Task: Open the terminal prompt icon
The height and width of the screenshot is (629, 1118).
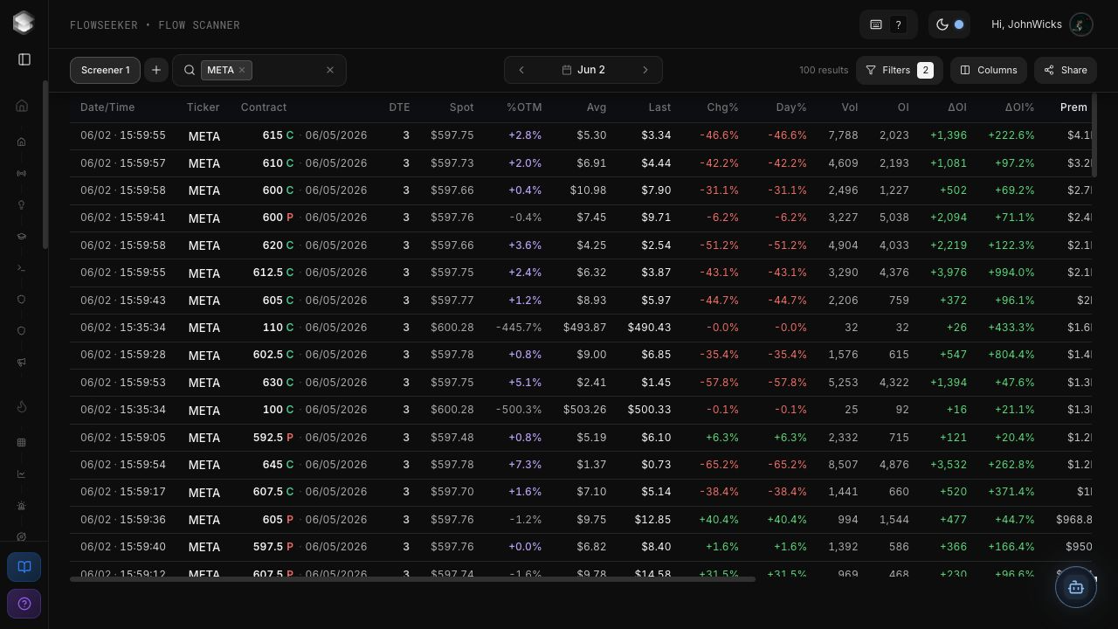Action: (22, 267)
